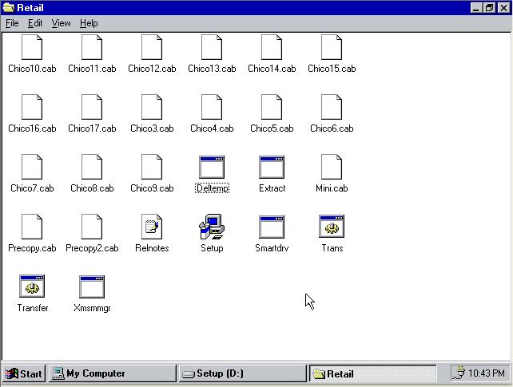Select the Chico9.cab file icon
This screenshot has width=513, height=387.
[x=152, y=167]
